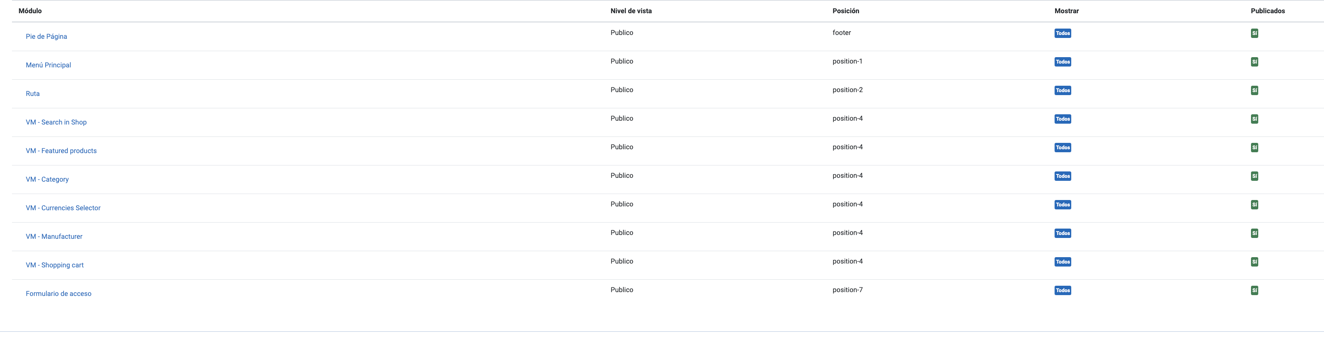Open Formulario de acceso module
1324x345 pixels.
(58, 294)
